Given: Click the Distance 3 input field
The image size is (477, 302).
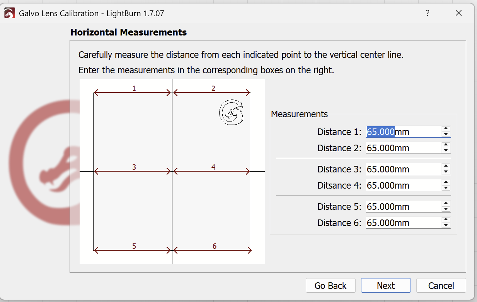Looking at the screenshot, I should coord(404,169).
